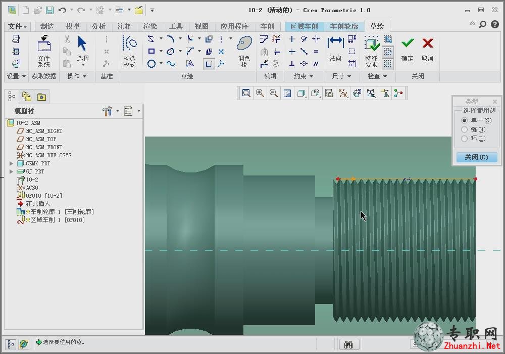Select the text sketch tool
The width and height of the screenshot is (505, 354).
(190, 64)
